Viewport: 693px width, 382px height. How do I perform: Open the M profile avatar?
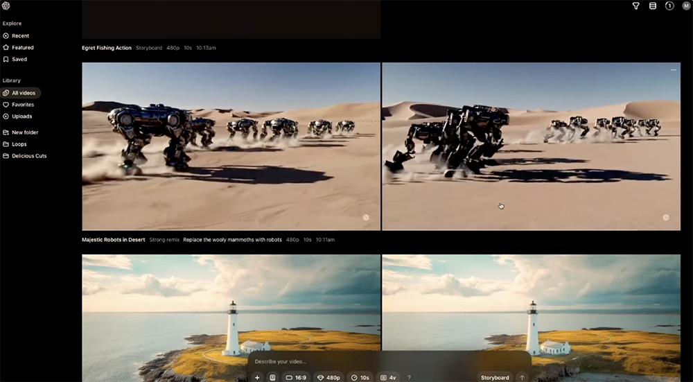click(685, 6)
